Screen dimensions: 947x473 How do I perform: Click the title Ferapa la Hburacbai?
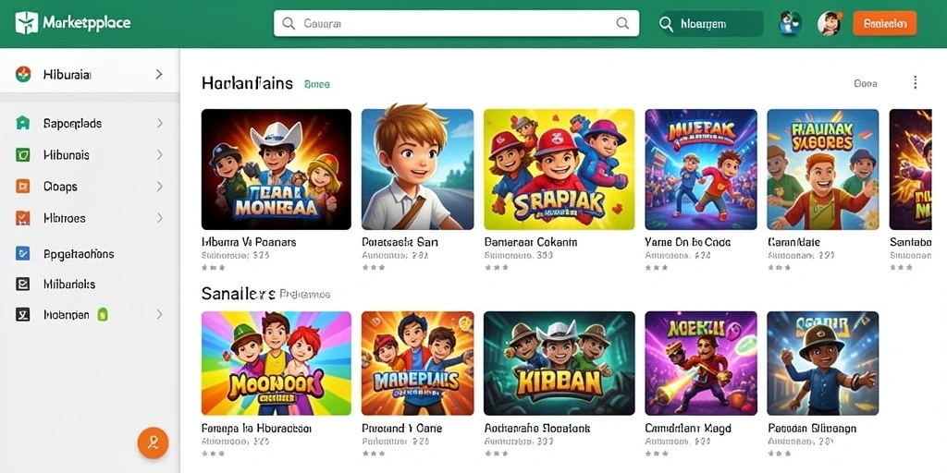256,429
